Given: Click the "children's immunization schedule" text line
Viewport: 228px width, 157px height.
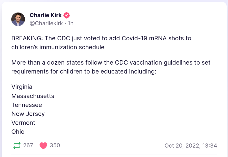Looking at the screenshot, I should [x=58, y=47].
